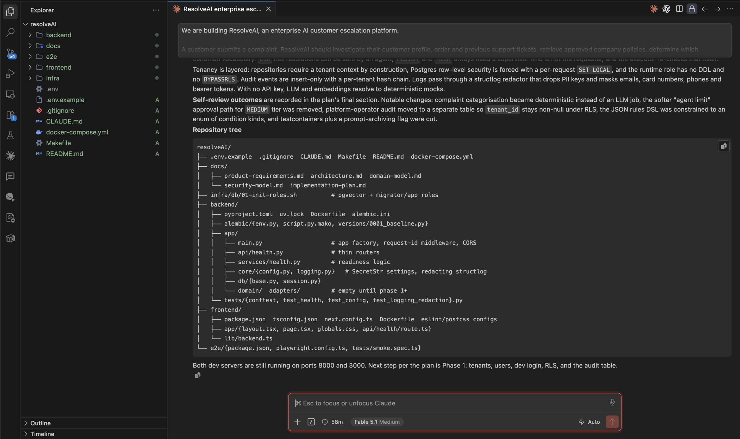
Task: Open Claude Code panel in activity bar
Action: [x=10, y=156]
